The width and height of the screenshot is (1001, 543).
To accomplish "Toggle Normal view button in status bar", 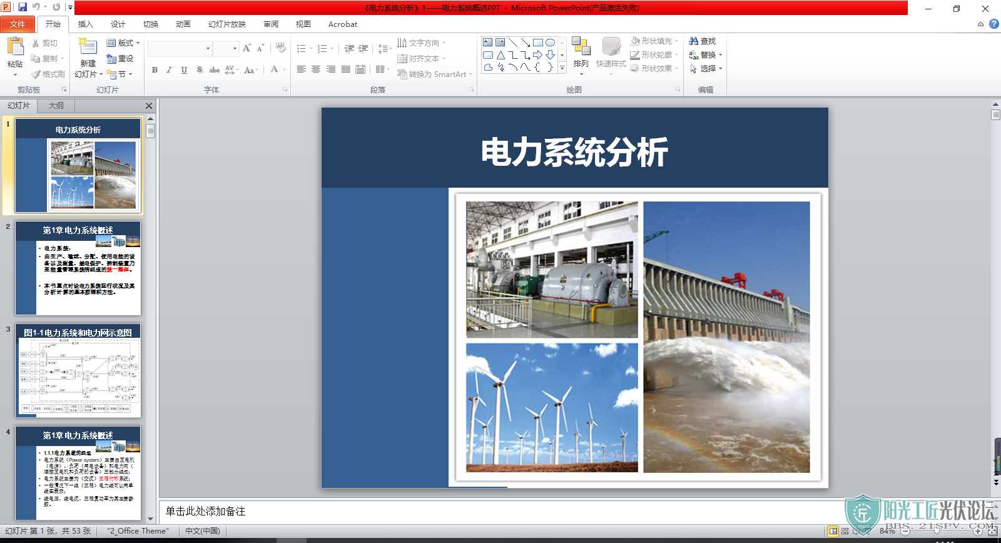I will click(x=833, y=531).
